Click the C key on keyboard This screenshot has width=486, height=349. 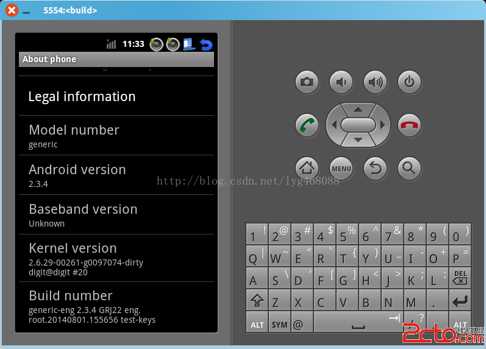pyautogui.click(x=324, y=300)
